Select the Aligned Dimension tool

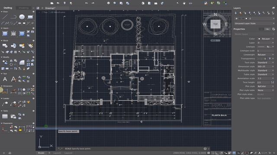click(13, 91)
